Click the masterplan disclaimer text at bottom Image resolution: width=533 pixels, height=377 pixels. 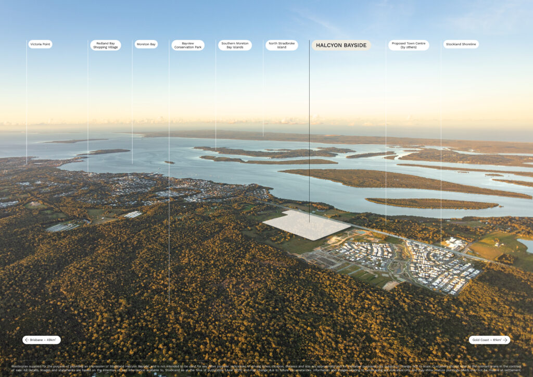pyautogui.click(x=266, y=368)
